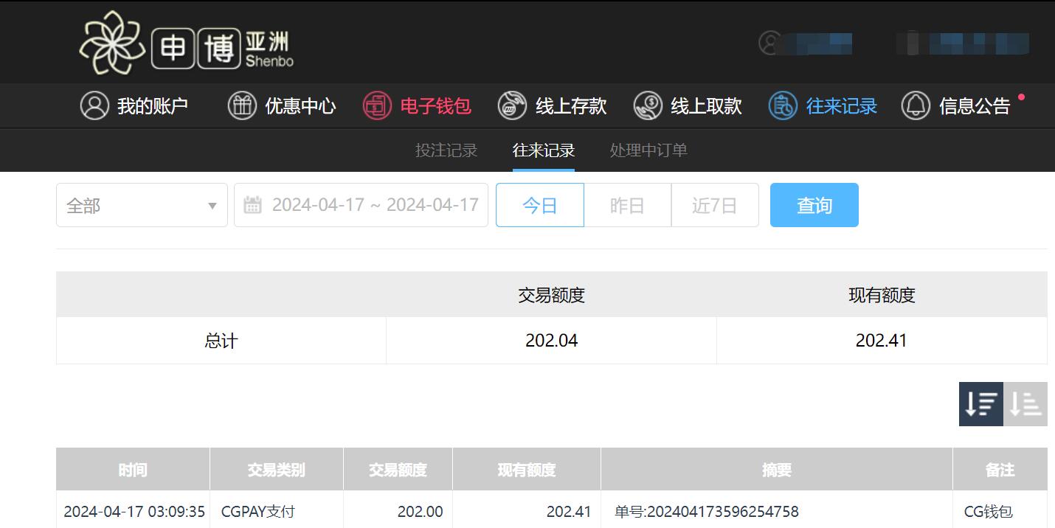Viewport: 1055px width, 528px height.
Task: Click the 时间 column header
Action: (133, 470)
